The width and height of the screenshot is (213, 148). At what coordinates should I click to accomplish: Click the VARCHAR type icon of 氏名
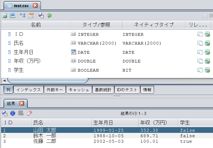pos(73,43)
